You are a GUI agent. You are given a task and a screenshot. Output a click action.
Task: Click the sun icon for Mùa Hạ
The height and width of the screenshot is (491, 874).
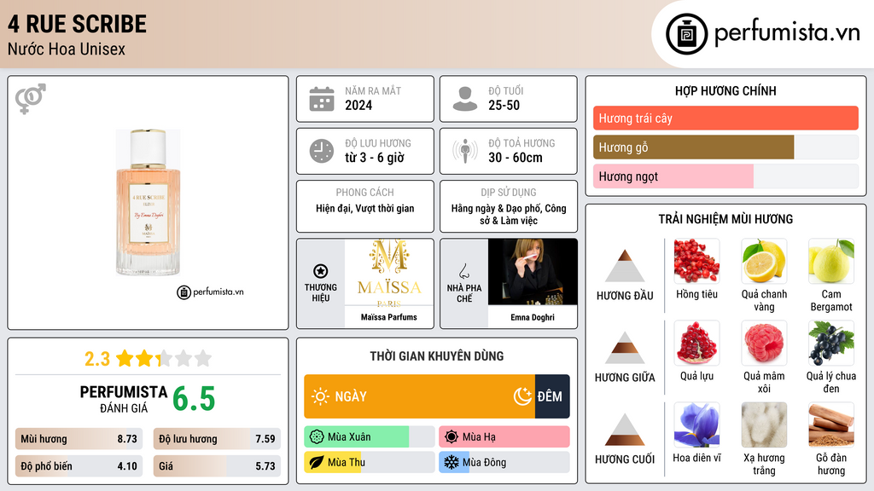click(x=452, y=437)
